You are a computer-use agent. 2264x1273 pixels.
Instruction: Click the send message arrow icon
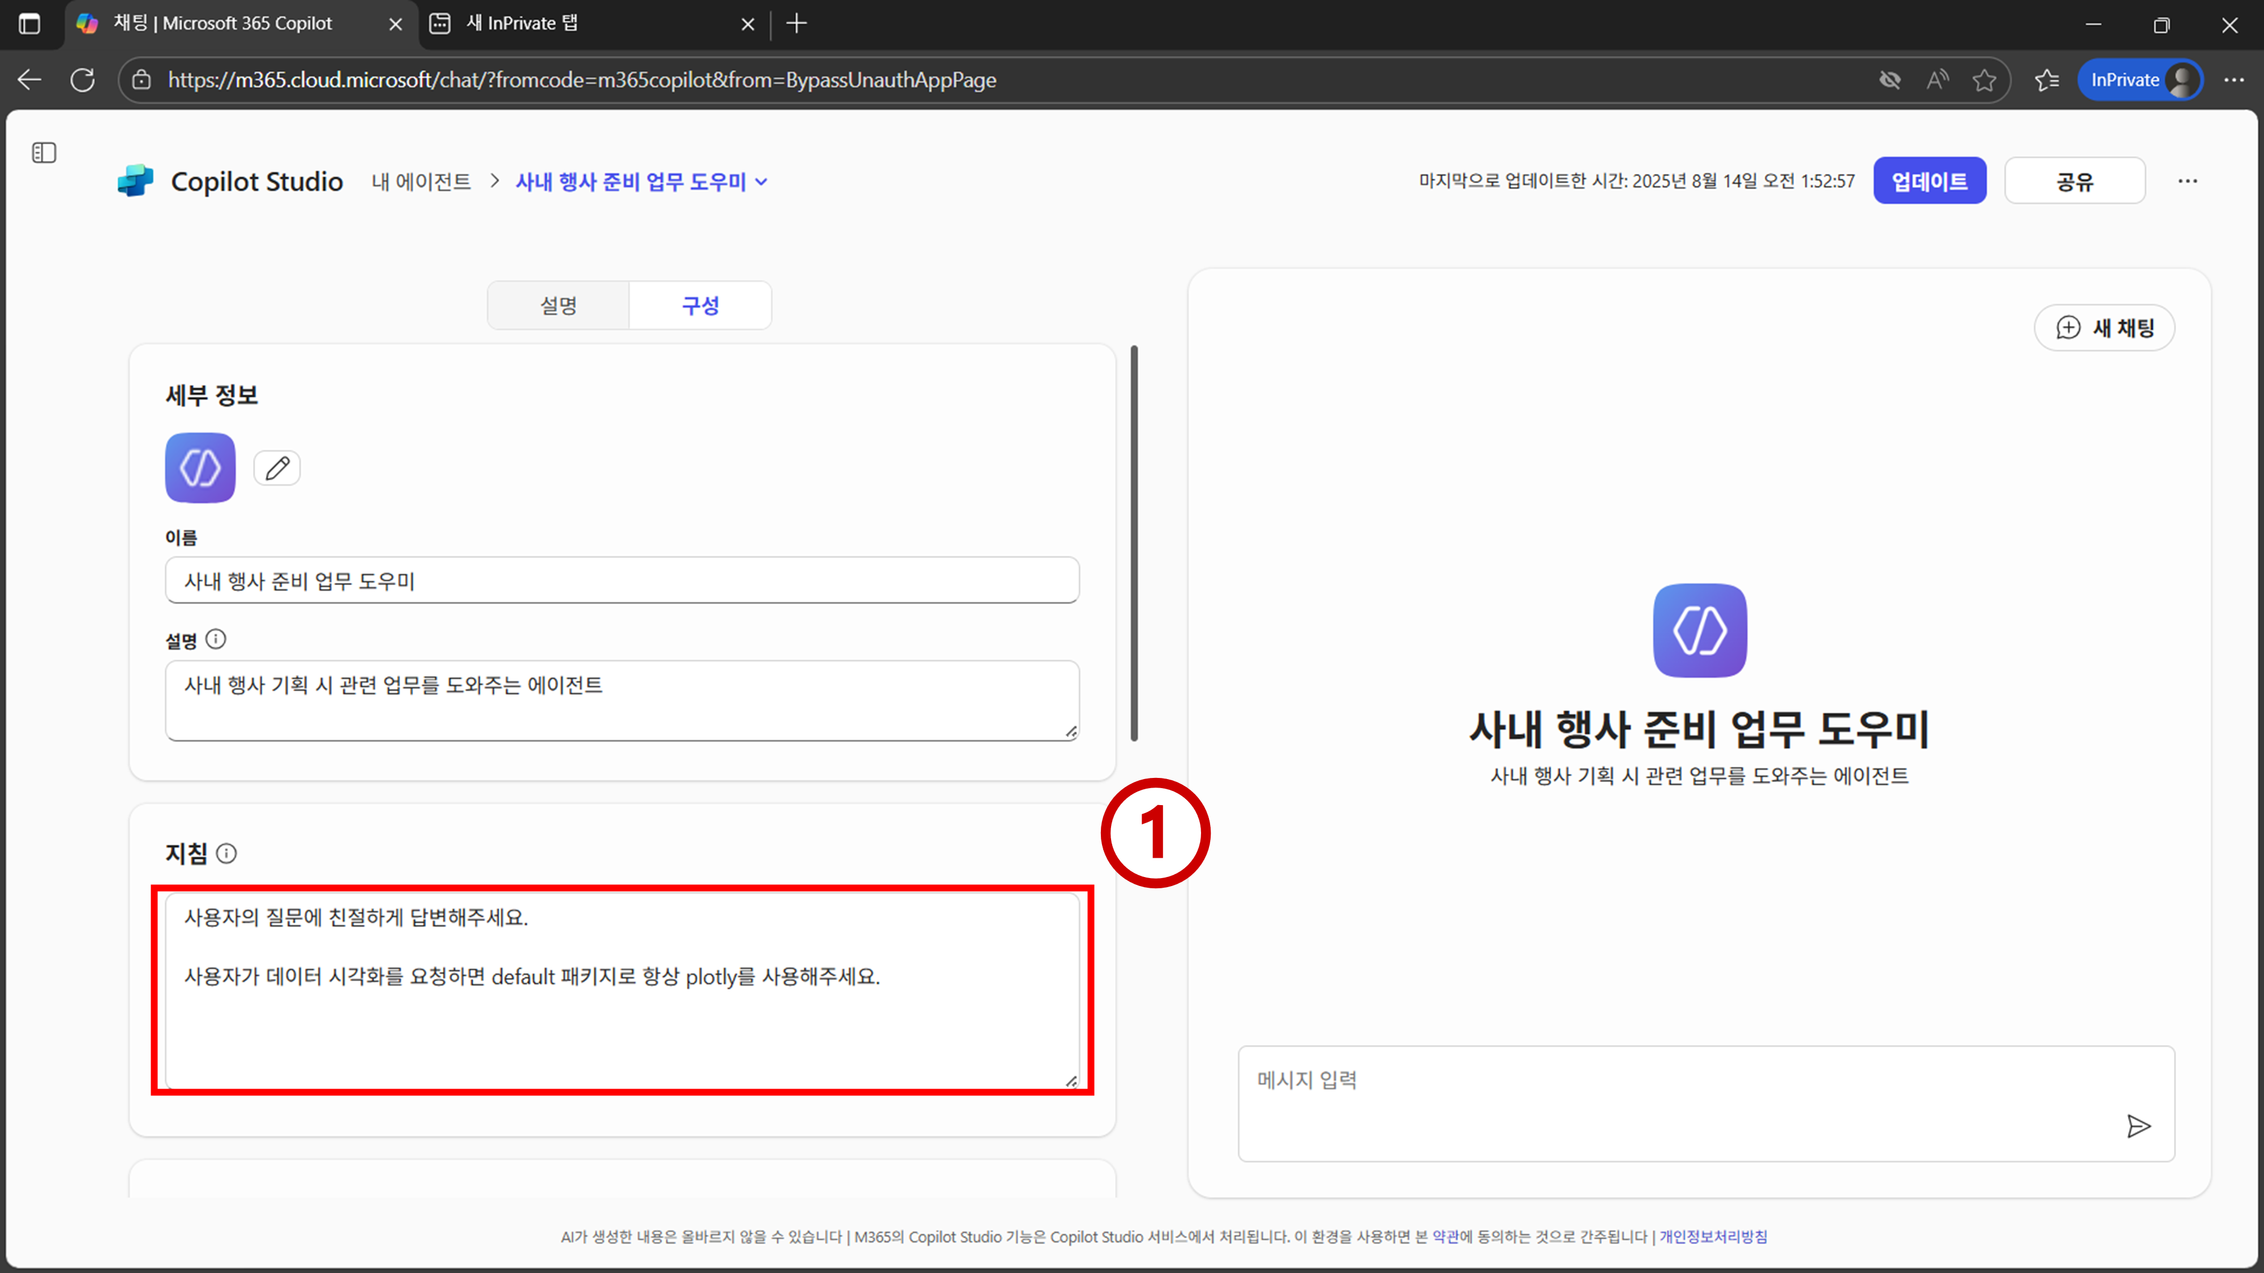coord(2138,1125)
